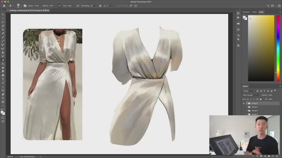The image size is (282, 158).
Task: Close the clothing-tutorial.psd document tab
Action: [7, 11]
